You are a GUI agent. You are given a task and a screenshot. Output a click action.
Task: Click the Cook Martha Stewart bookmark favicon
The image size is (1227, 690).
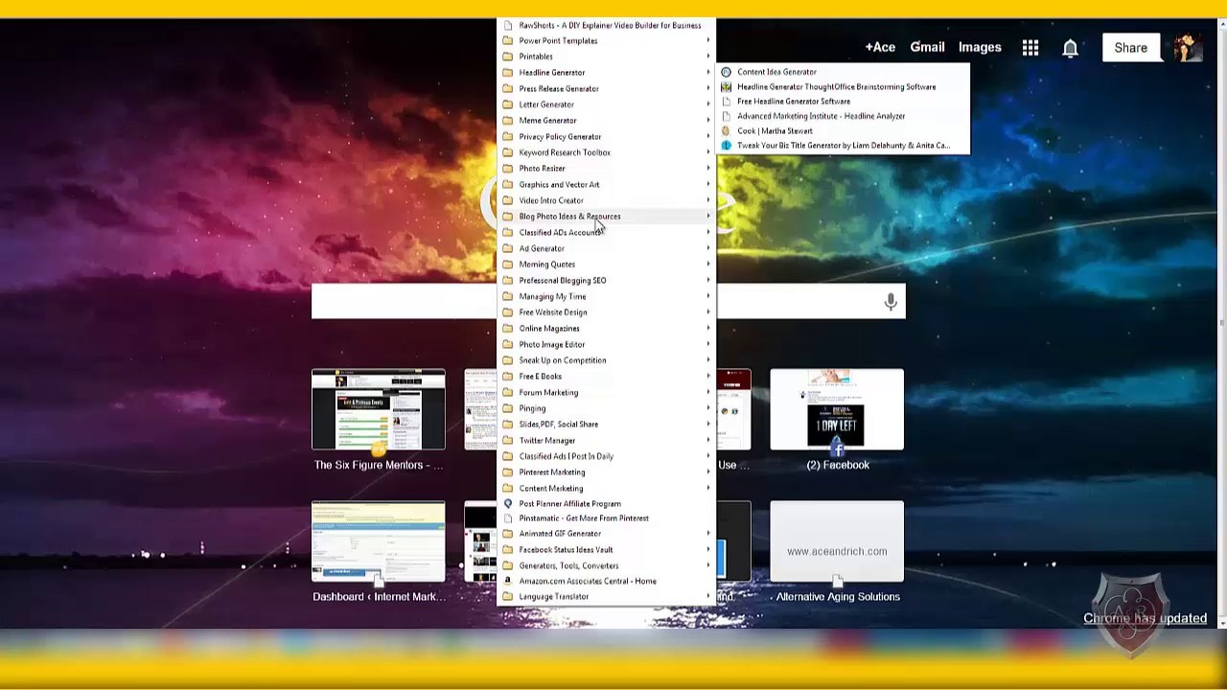[726, 130]
